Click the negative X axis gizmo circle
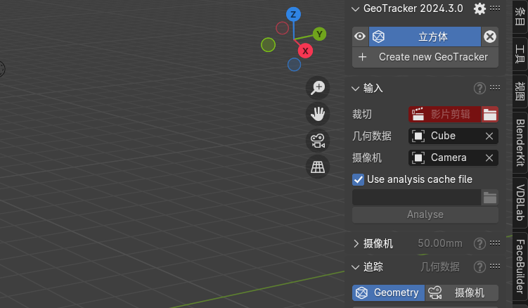Screen dimensions: 528x308 (282, 28)
